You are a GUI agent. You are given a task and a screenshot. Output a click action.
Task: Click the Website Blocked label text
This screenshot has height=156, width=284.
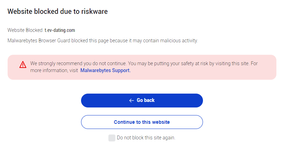[x=25, y=30]
